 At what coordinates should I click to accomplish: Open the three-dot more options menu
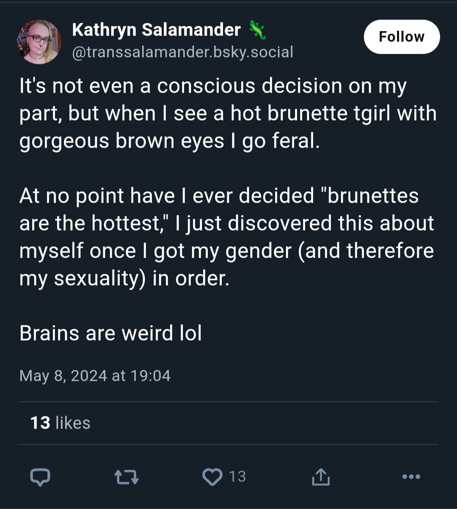click(411, 477)
